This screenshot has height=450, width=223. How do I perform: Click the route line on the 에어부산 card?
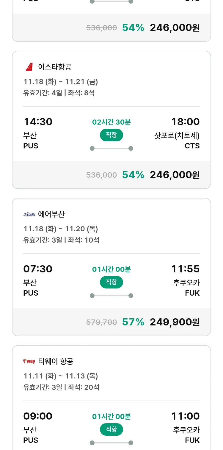[111, 296]
